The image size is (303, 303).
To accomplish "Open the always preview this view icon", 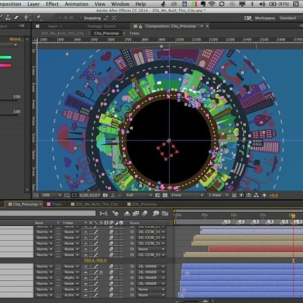I will coord(36,195).
